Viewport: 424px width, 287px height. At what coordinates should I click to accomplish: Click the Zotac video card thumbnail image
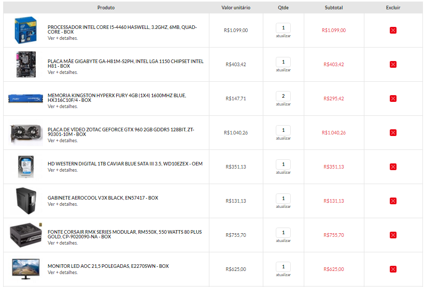pyautogui.click(x=26, y=133)
